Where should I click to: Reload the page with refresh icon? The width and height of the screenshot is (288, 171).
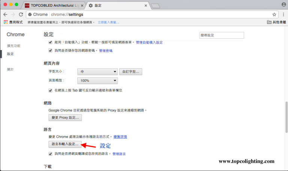[21, 15]
